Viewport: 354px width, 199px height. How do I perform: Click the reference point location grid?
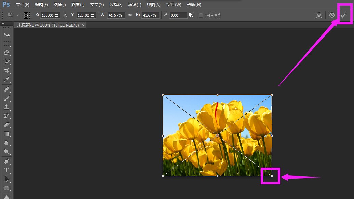tap(27, 15)
